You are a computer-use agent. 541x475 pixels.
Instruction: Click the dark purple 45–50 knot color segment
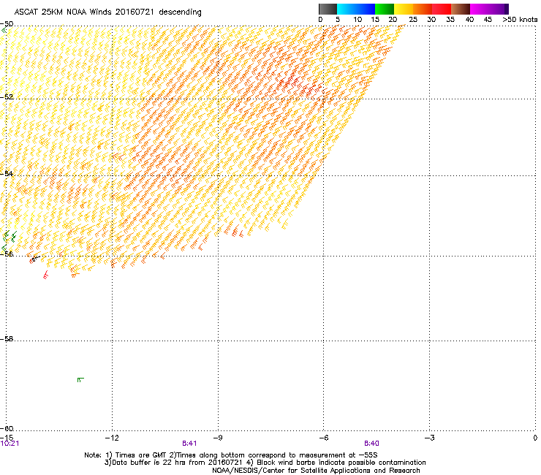pos(499,9)
